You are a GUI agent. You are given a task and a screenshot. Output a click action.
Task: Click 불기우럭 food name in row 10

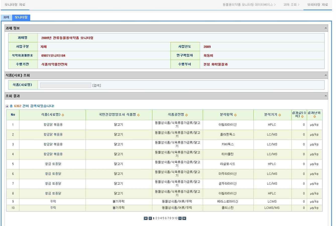coord(119,208)
